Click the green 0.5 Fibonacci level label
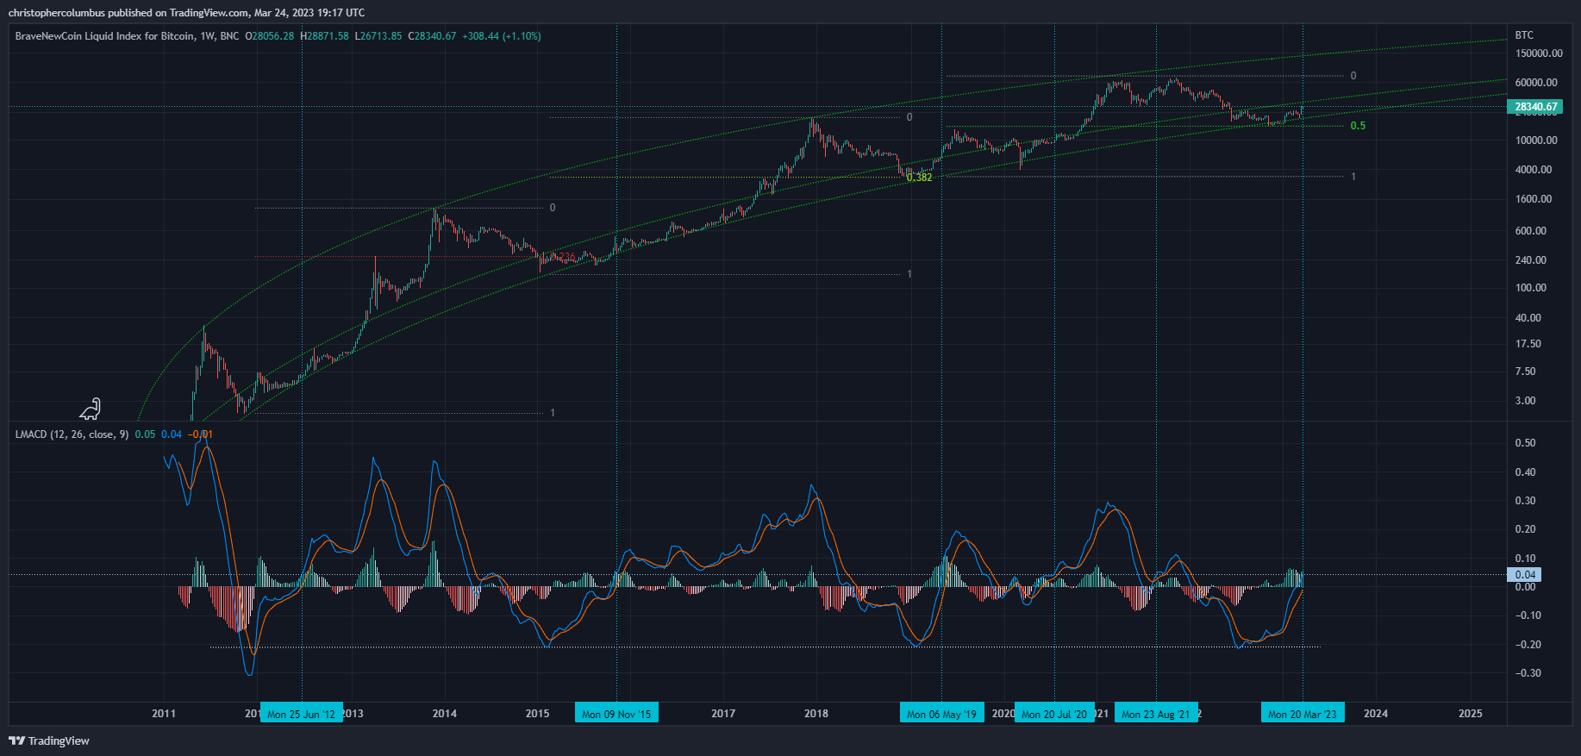The width and height of the screenshot is (1581, 756). point(1358,126)
